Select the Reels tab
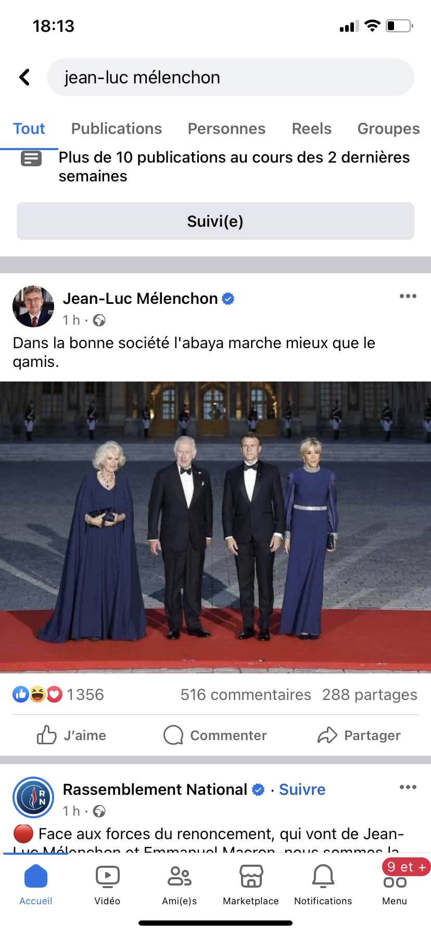 tap(311, 129)
